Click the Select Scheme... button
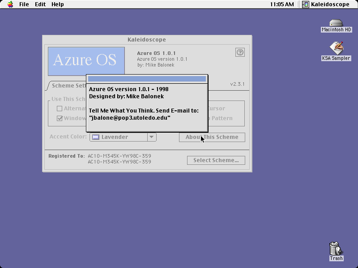This screenshot has height=268, width=358. point(216,160)
